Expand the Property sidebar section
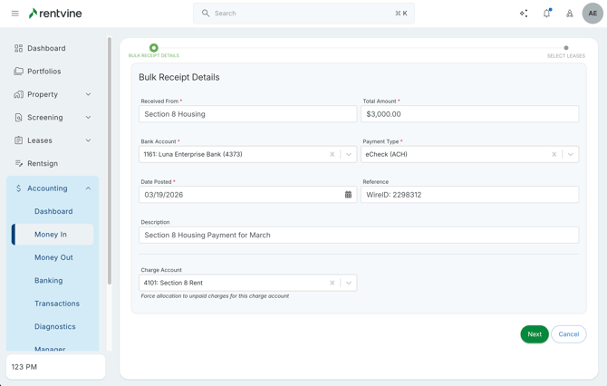Viewport: 607px width, 386px height. 88,94
